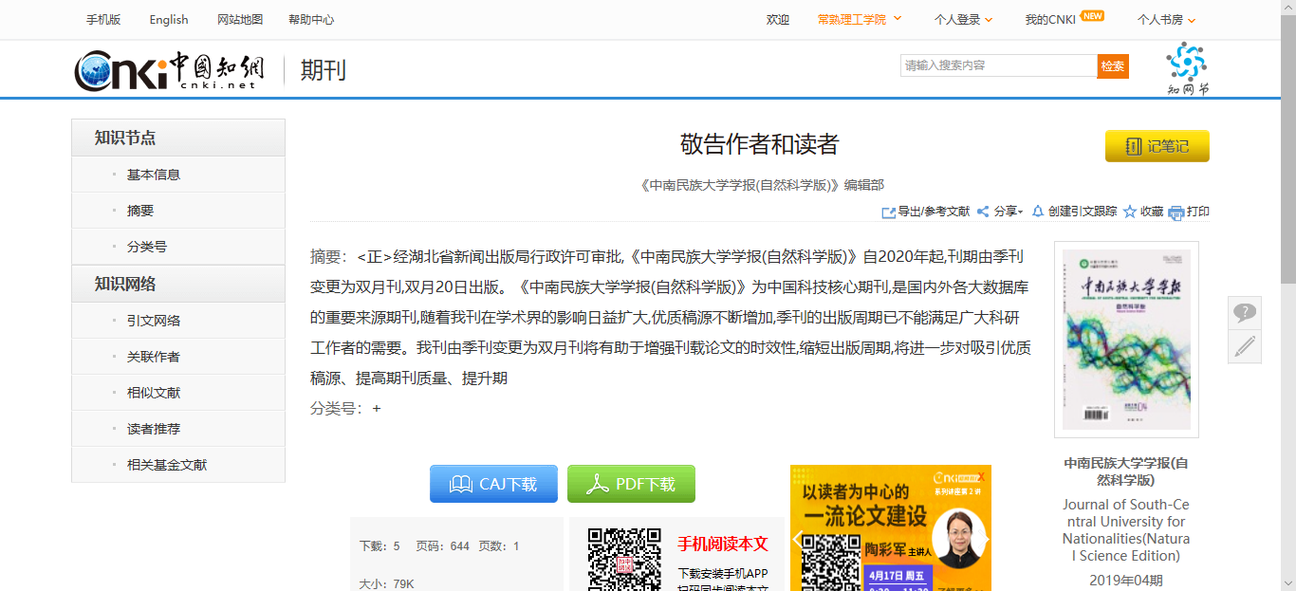Open the 知网节 icon at top right
The width and height of the screenshot is (1296, 591).
click(x=1187, y=68)
